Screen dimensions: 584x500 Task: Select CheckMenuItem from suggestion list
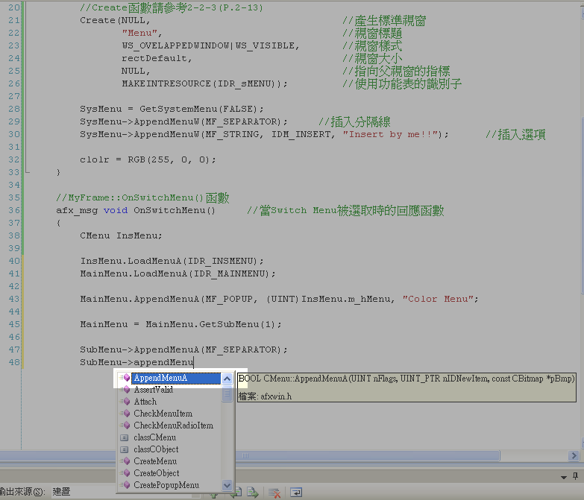(163, 414)
